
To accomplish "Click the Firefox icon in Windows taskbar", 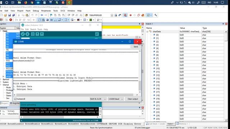I will coord(26,3).
